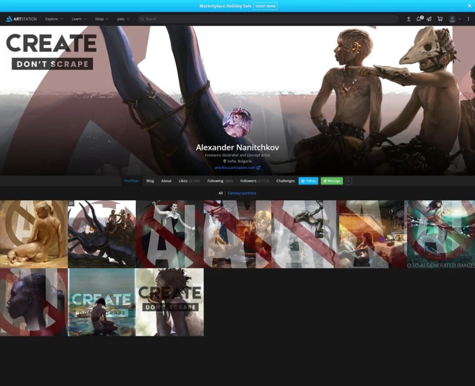Image resolution: width=475 pixels, height=386 pixels.
Task: Expand the Learn dropdown
Action: click(79, 19)
